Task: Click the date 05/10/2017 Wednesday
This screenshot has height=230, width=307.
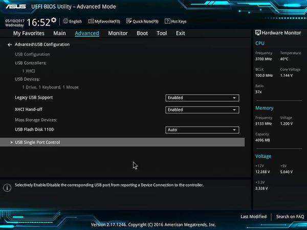Action: click(x=15, y=23)
